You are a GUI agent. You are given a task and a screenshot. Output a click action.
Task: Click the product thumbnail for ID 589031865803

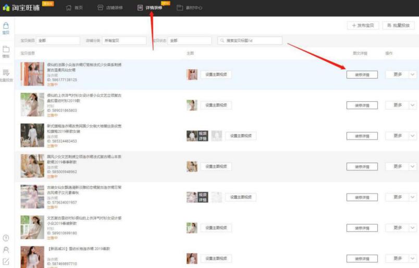32,105
